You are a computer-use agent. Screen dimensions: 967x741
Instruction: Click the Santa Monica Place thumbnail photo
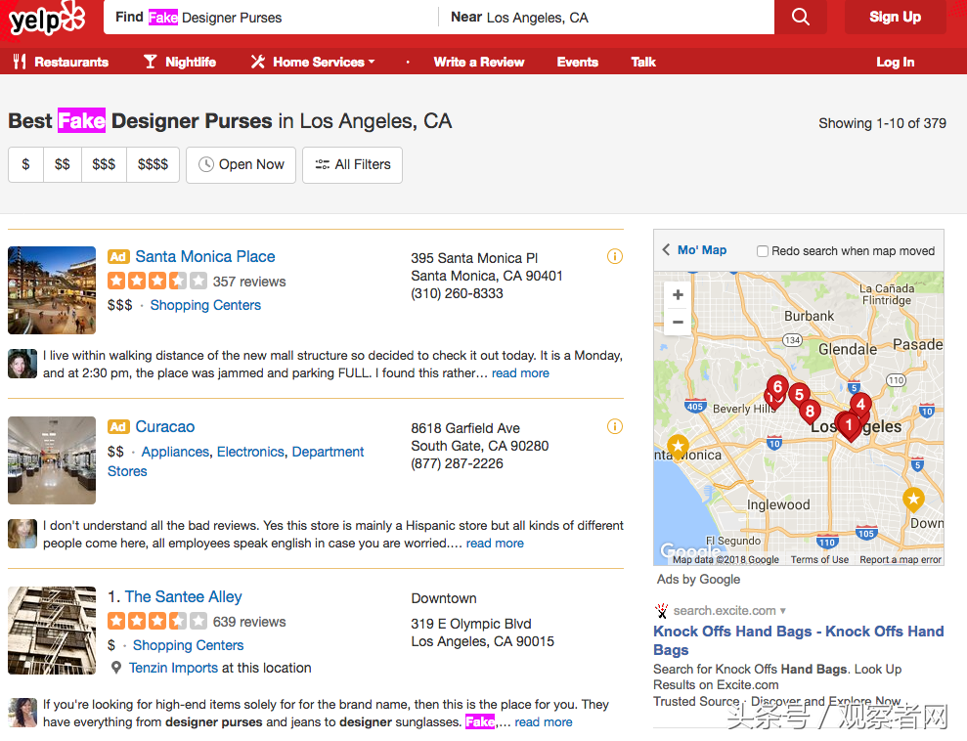click(52, 290)
